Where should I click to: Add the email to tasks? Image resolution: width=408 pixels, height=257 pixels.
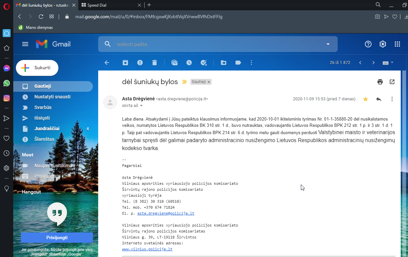coord(204,63)
